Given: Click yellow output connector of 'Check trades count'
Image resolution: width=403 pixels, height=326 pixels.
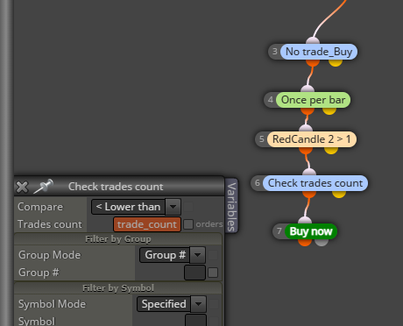Looking at the screenshot, I should click(x=339, y=194).
